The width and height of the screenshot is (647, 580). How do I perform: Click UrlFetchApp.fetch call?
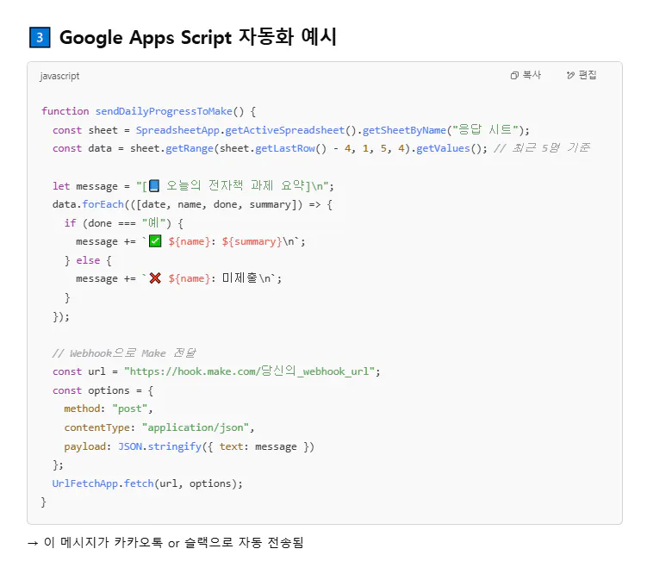[x=103, y=483]
